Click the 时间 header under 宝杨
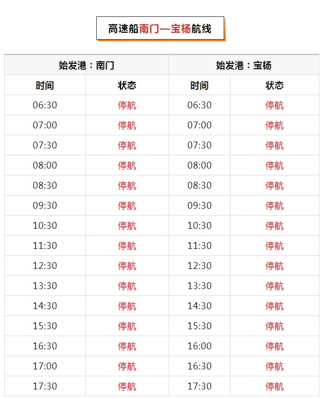This screenshot has width=322, height=399. pyautogui.click(x=199, y=86)
